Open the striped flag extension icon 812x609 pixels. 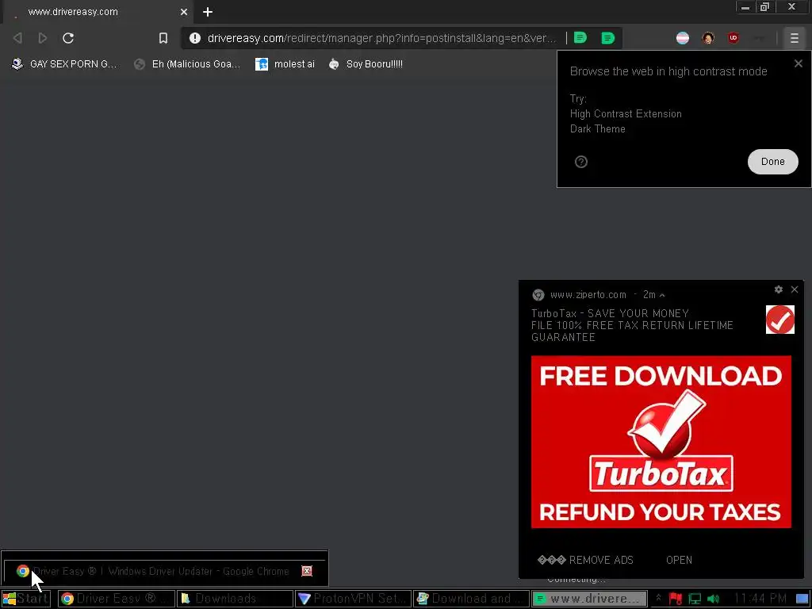point(683,38)
